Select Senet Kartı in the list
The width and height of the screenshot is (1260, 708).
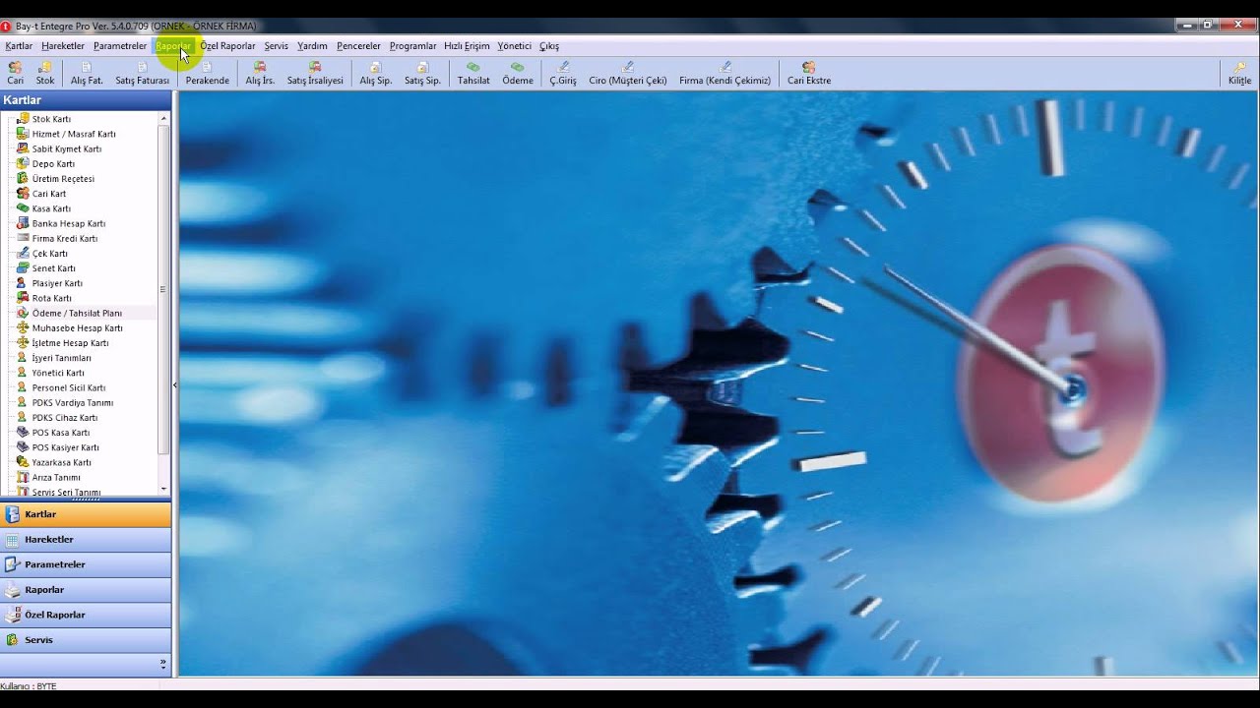click(x=54, y=268)
